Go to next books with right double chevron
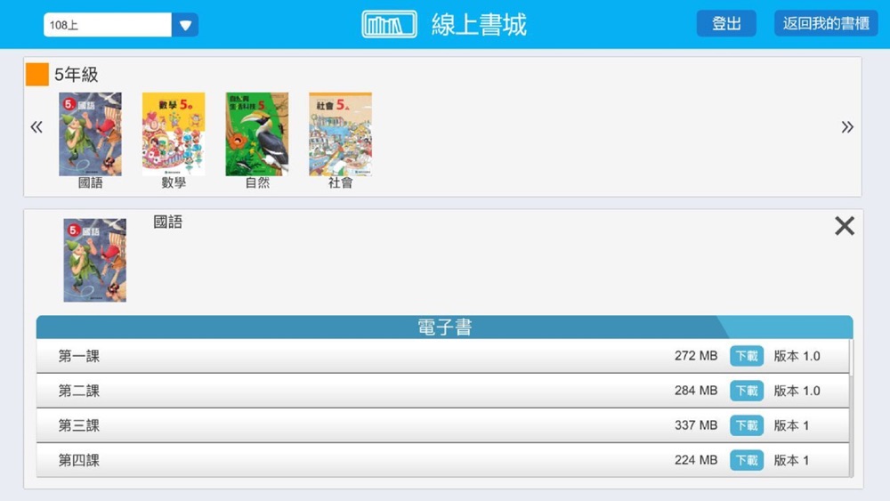Screen dimensions: 890x501 pos(847,126)
